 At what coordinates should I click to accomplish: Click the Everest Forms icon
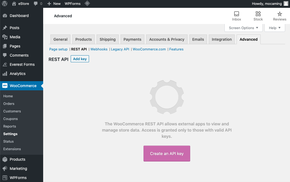pyautogui.click(x=5, y=64)
